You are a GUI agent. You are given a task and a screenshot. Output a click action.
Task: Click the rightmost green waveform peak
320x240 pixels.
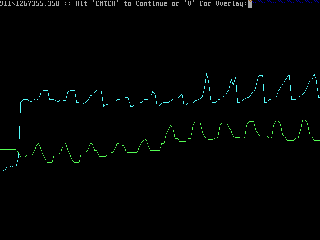(304, 120)
